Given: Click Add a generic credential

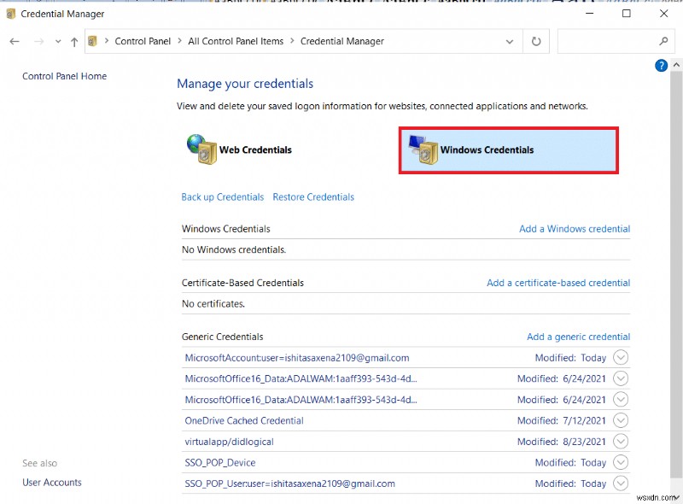Looking at the screenshot, I should point(578,337).
